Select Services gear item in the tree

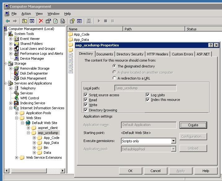(x=26, y=93)
